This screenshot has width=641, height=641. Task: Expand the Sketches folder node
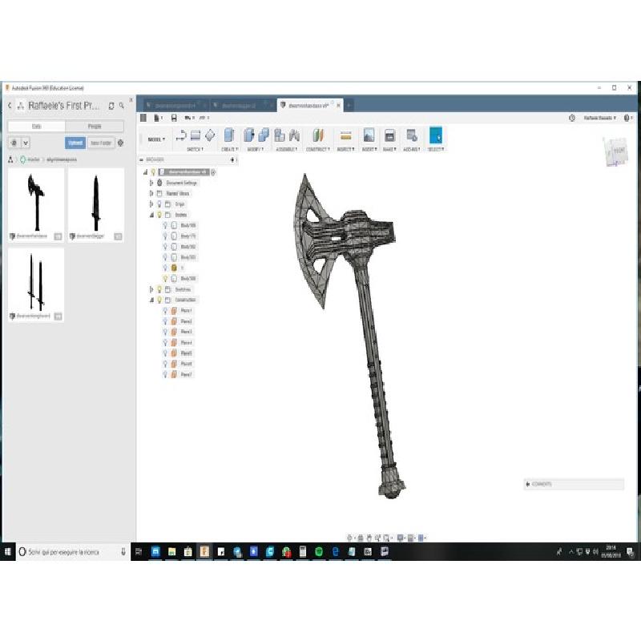point(151,289)
